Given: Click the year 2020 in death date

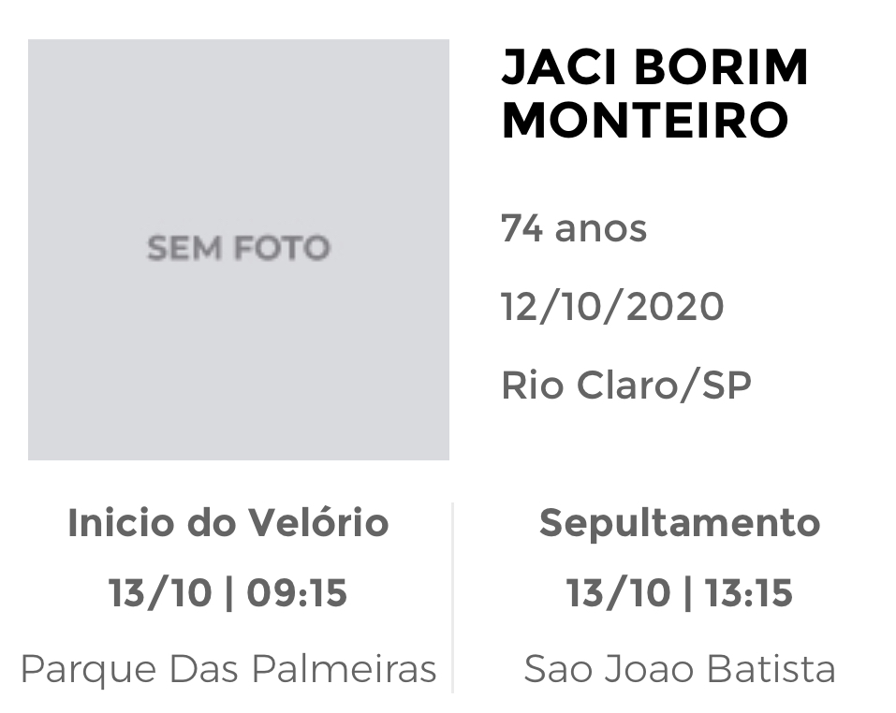Looking at the screenshot, I should [675, 307].
